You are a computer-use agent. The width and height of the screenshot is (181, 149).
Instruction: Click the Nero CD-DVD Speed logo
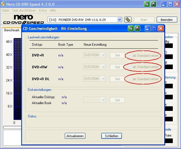click(x=23, y=19)
